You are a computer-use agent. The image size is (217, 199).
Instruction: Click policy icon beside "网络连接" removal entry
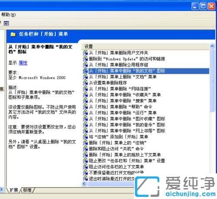(x=85, y=89)
